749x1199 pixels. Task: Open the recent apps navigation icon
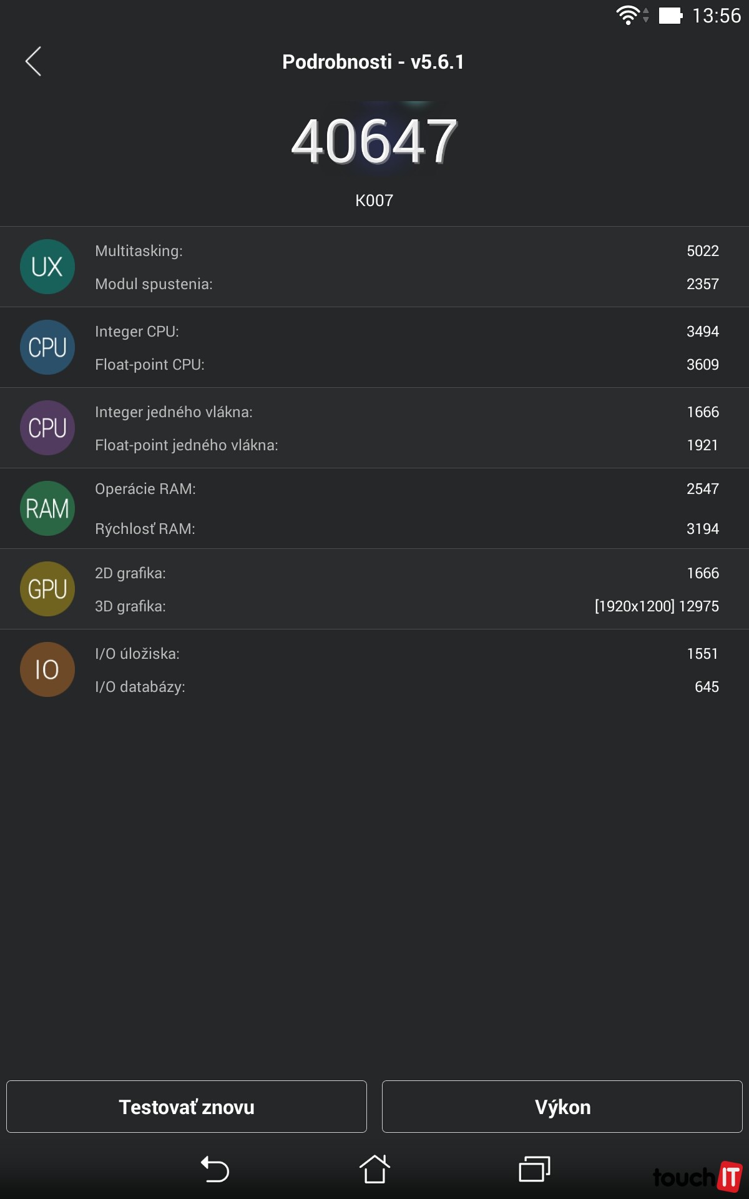coord(534,1169)
